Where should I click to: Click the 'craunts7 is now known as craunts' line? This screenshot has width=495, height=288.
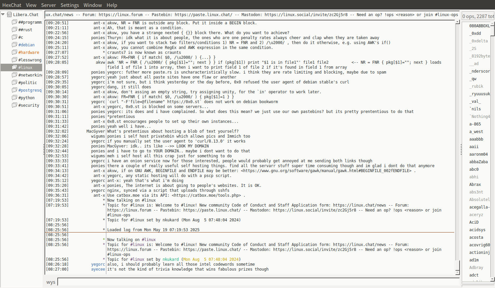click(144, 53)
